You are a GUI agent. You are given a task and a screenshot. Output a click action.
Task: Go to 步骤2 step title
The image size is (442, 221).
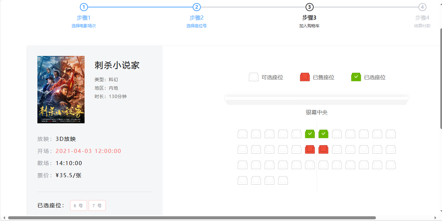tap(196, 18)
